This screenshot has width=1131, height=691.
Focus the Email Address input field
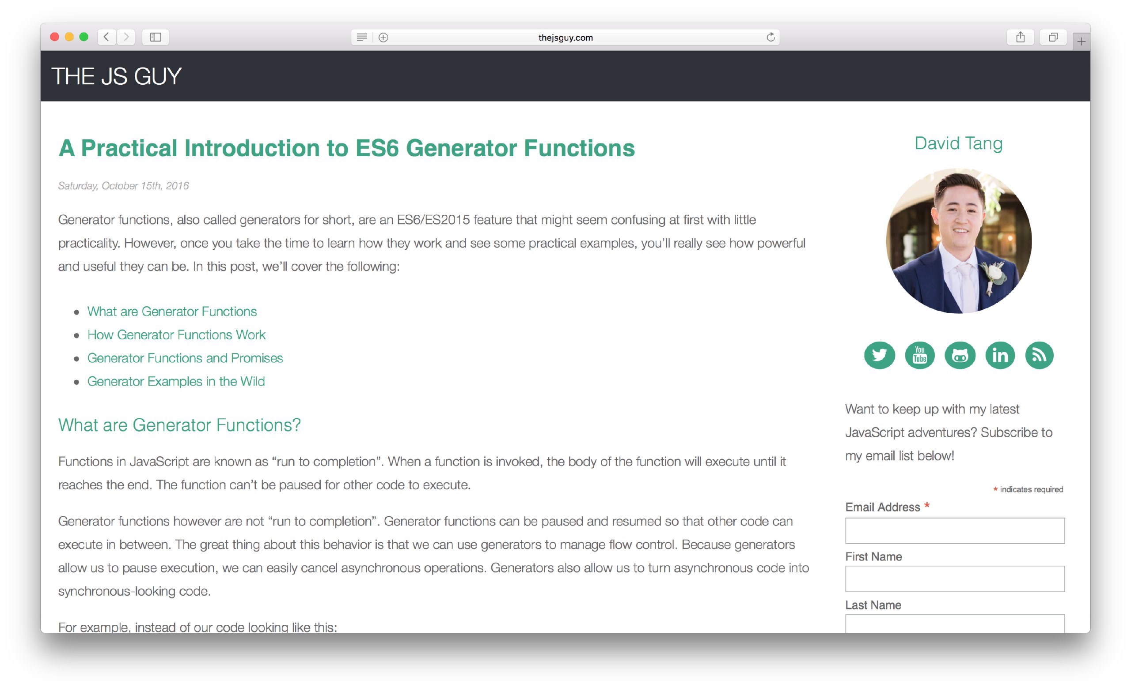point(955,531)
